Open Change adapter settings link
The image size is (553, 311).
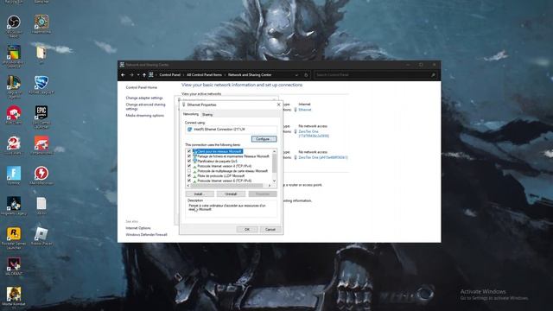pos(144,98)
